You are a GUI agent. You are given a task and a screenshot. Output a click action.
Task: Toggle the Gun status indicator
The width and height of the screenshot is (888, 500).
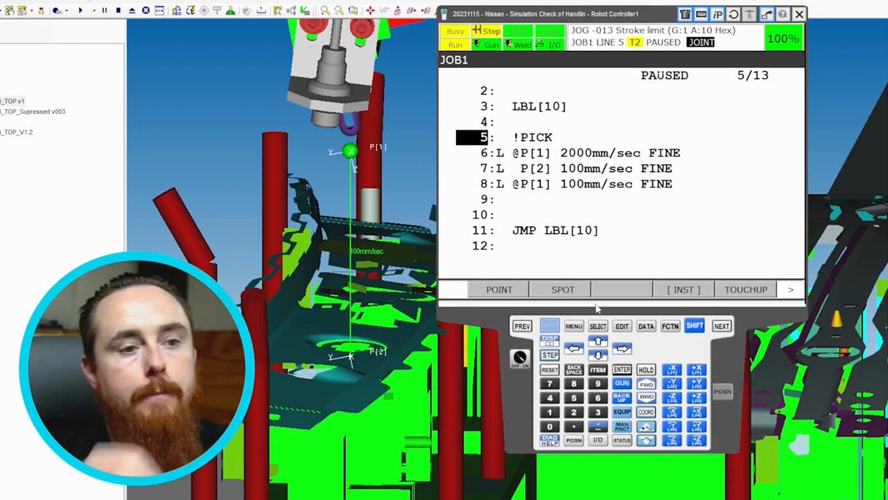coord(487,44)
